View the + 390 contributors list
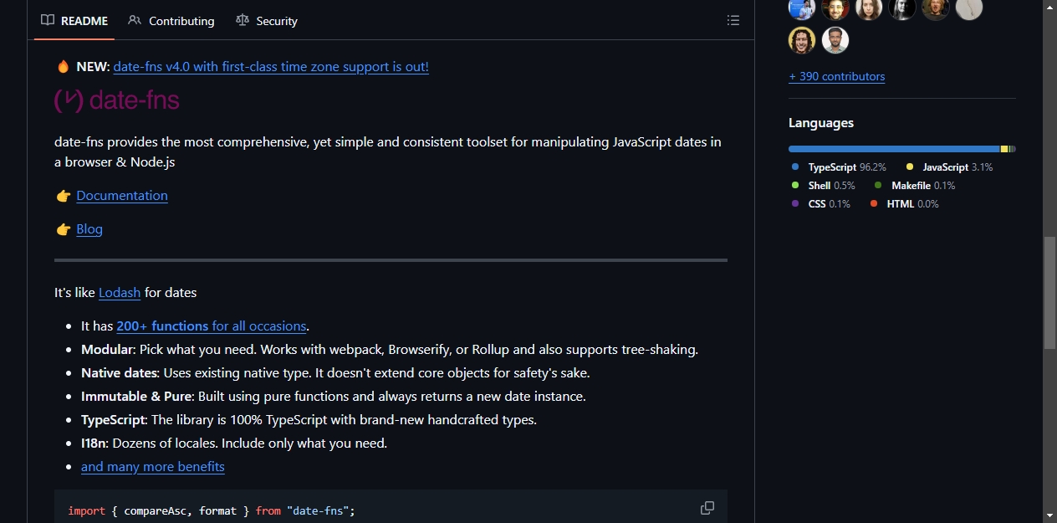The width and height of the screenshot is (1057, 523). (836, 76)
